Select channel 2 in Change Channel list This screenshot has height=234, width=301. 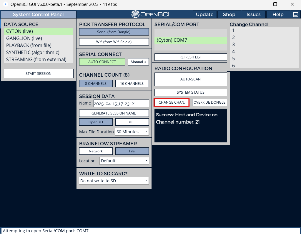pyautogui.click(x=264, y=38)
